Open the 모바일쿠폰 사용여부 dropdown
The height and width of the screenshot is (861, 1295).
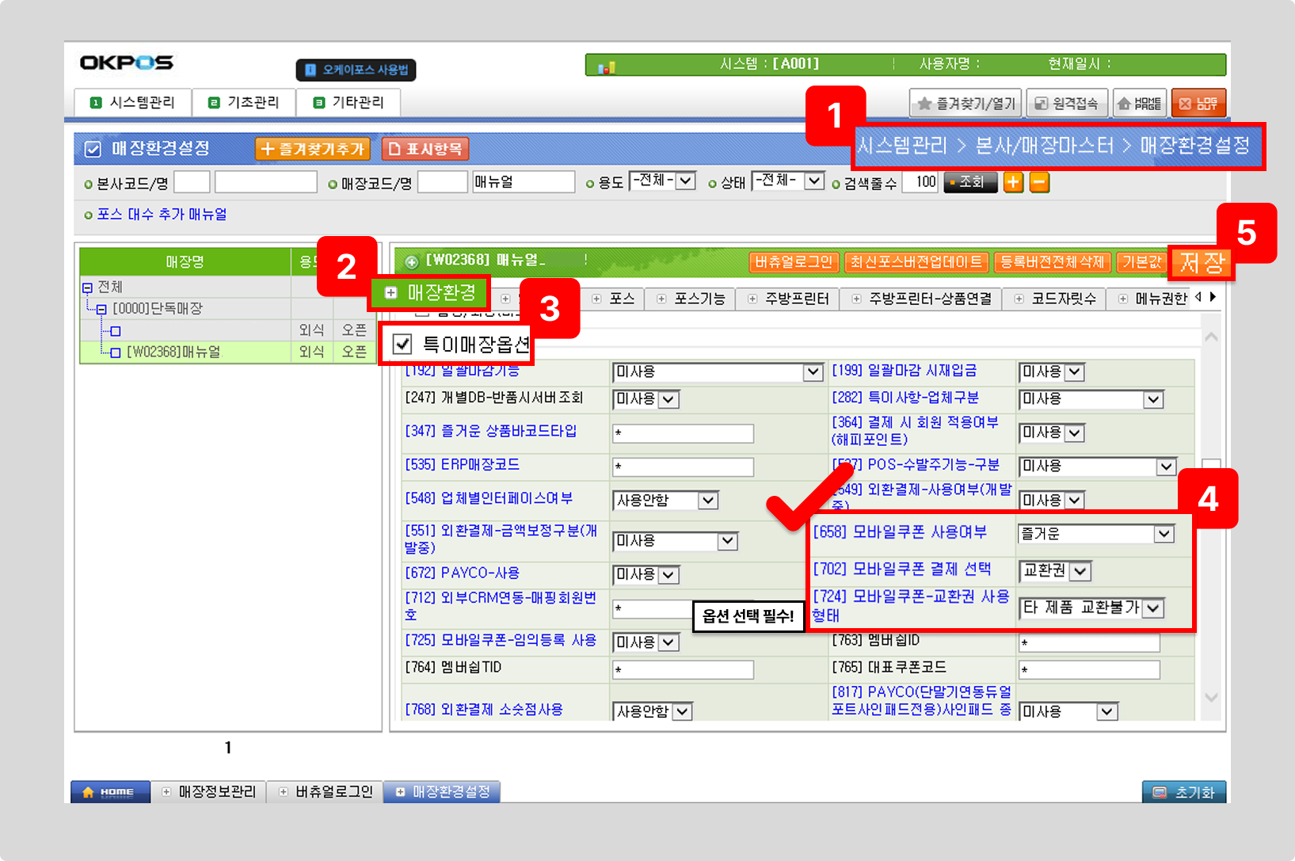coord(1163,534)
